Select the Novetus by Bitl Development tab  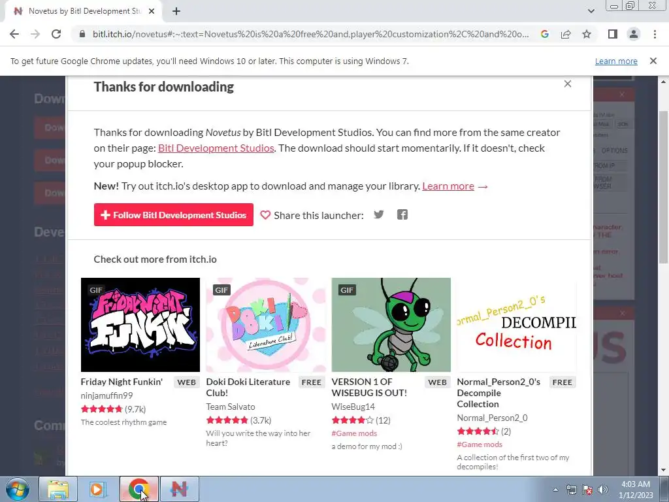(84, 12)
